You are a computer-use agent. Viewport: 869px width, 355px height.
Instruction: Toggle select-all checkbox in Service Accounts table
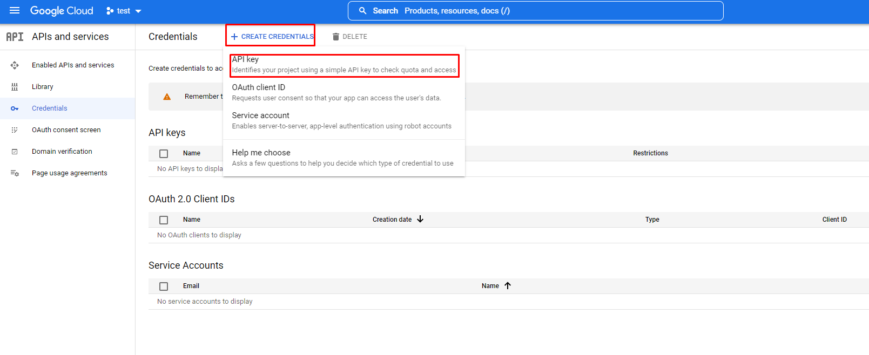point(164,286)
